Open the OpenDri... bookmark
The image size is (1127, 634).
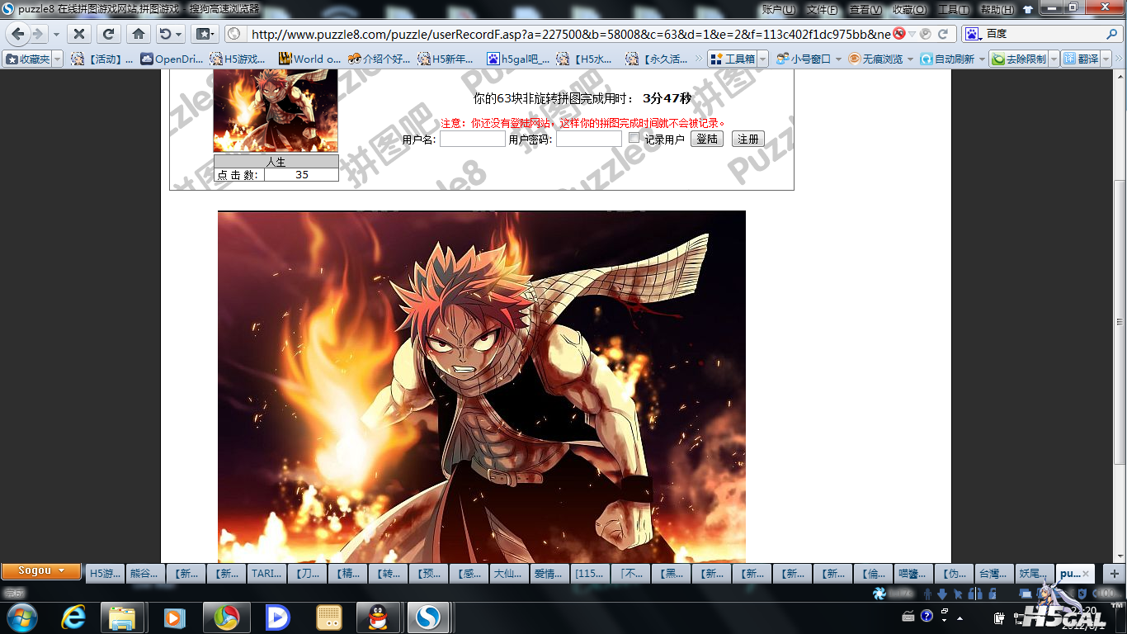point(172,59)
